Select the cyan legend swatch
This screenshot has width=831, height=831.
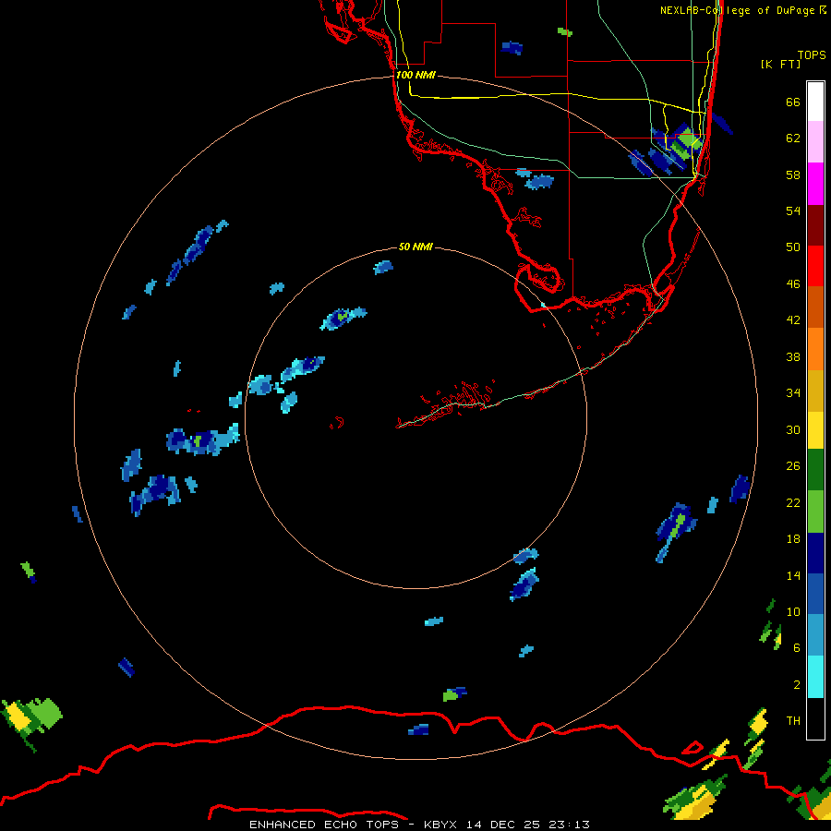(815, 677)
